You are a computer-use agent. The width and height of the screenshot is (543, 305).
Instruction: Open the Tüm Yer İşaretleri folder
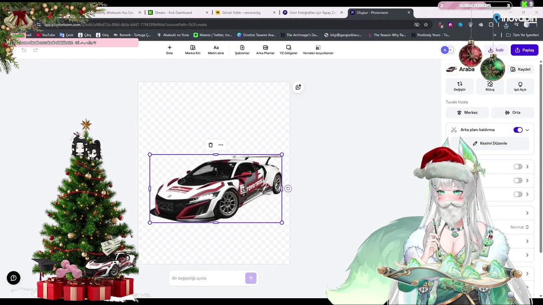click(x=523, y=35)
